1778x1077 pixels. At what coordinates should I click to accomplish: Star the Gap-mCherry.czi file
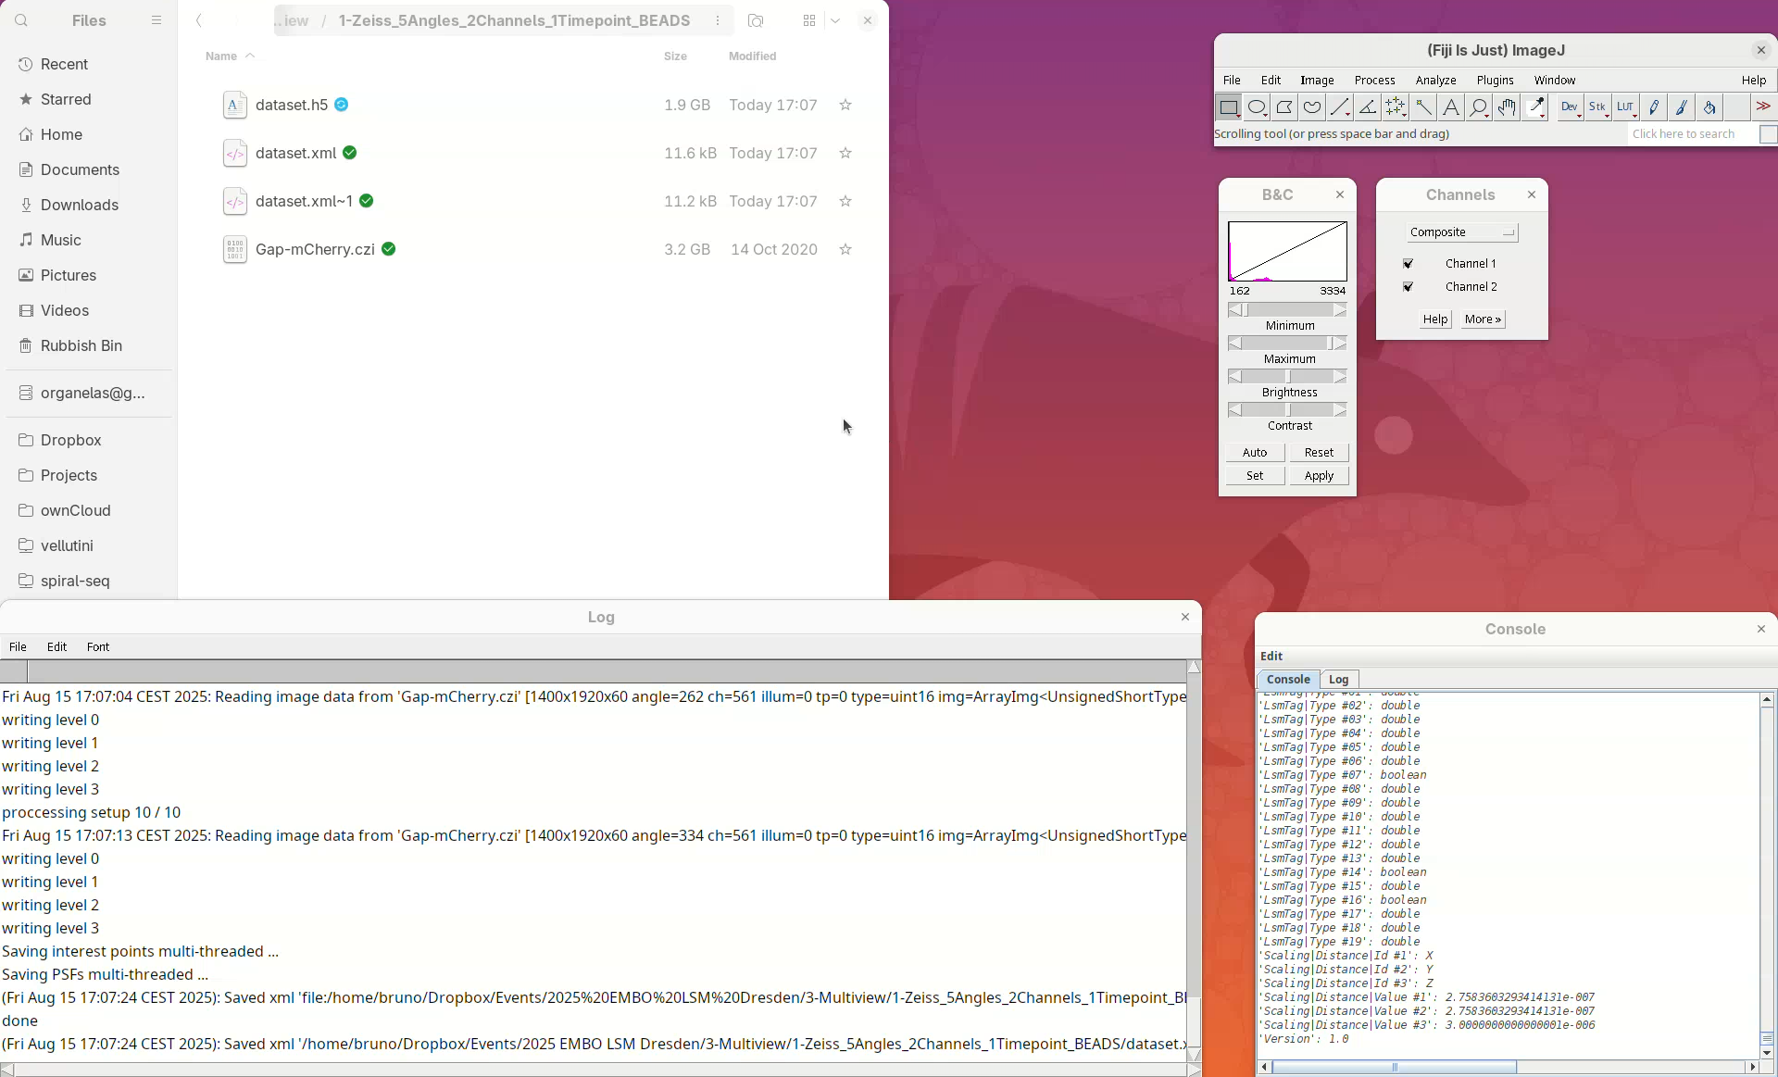point(845,250)
